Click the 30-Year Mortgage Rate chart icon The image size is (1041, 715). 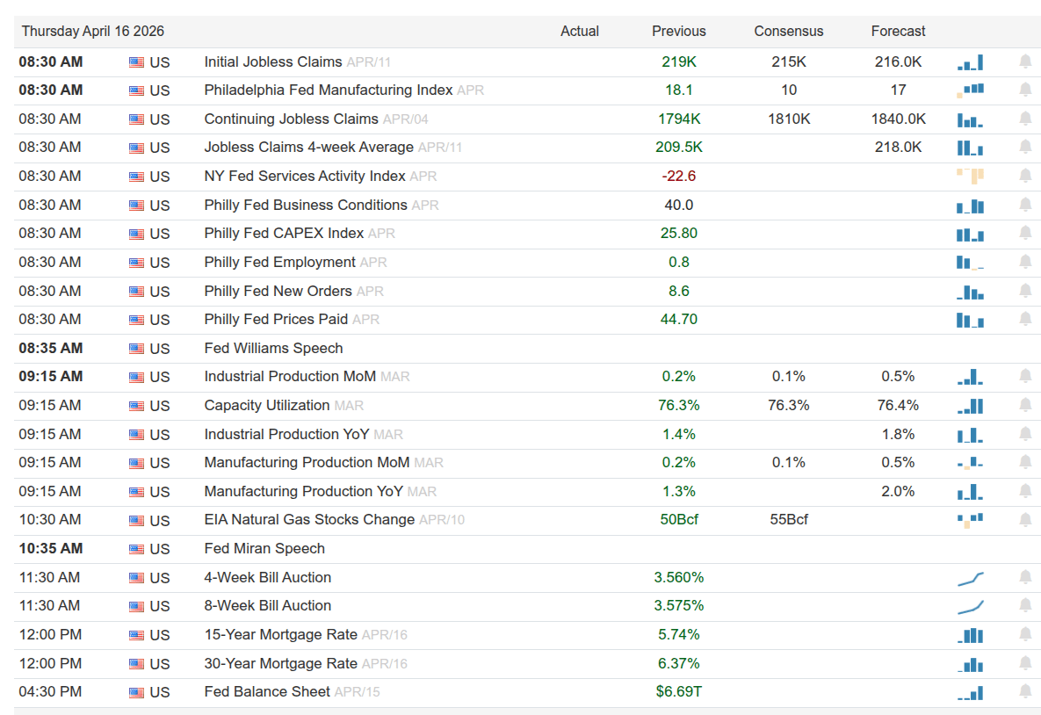(x=970, y=664)
